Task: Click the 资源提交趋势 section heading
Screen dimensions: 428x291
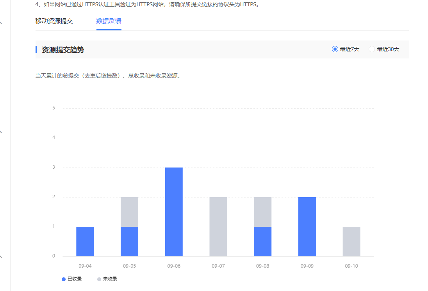Action: click(x=63, y=50)
